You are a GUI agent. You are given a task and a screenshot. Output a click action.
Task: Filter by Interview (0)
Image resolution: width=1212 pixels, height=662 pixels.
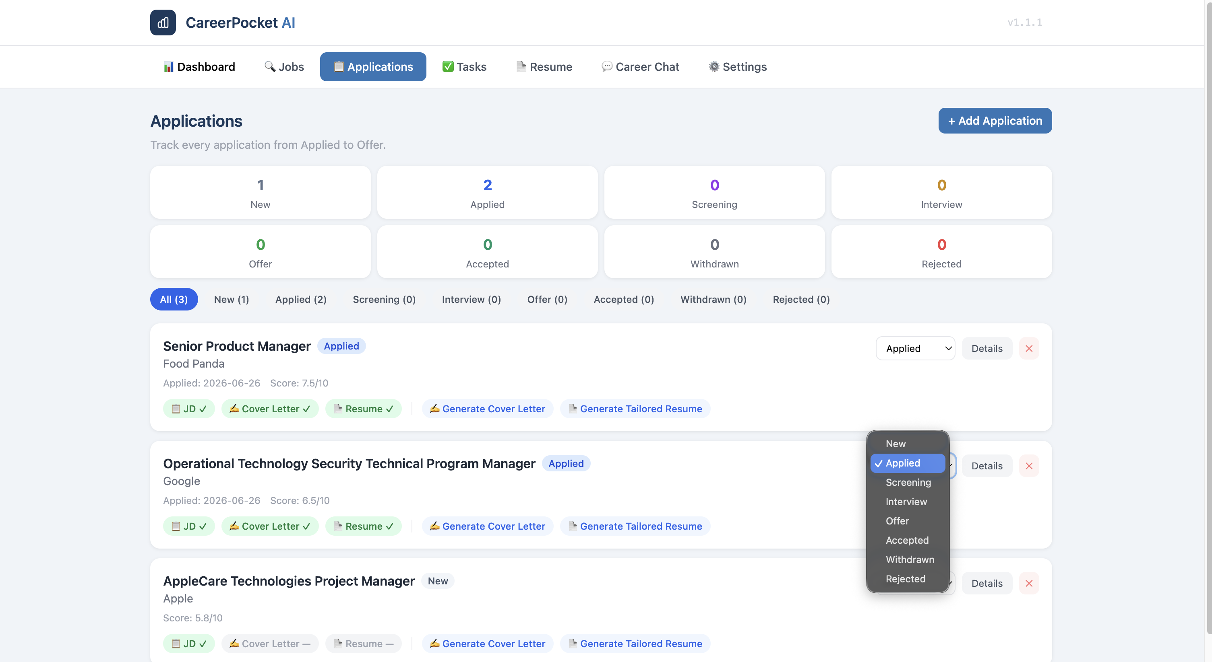(472, 299)
